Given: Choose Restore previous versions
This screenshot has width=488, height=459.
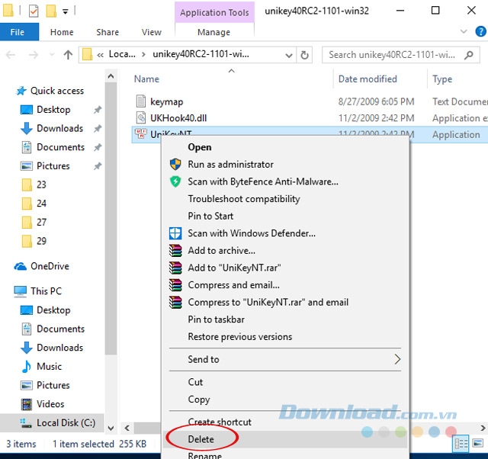Looking at the screenshot, I should (240, 337).
